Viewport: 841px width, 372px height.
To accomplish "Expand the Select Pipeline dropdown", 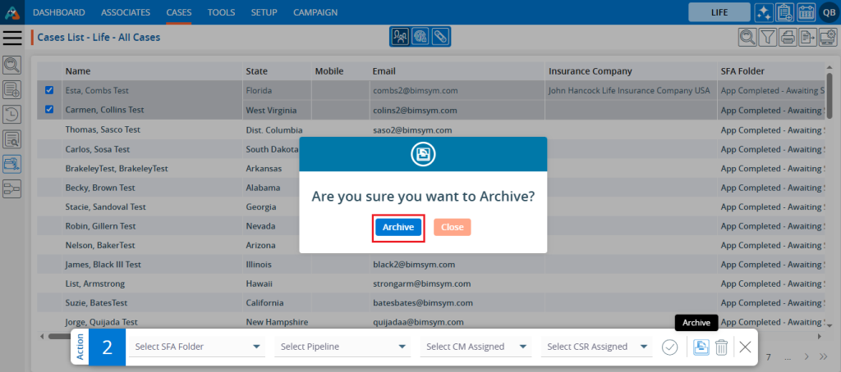I will point(343,347).
